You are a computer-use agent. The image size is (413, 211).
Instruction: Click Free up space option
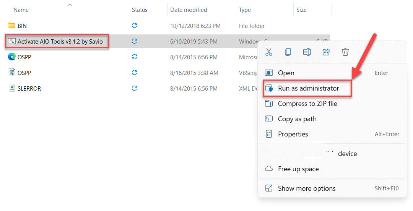(298, 169)
